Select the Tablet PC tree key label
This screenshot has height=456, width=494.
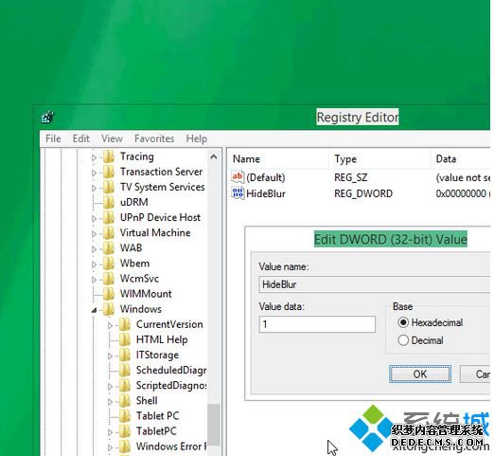tap(157, 415)
